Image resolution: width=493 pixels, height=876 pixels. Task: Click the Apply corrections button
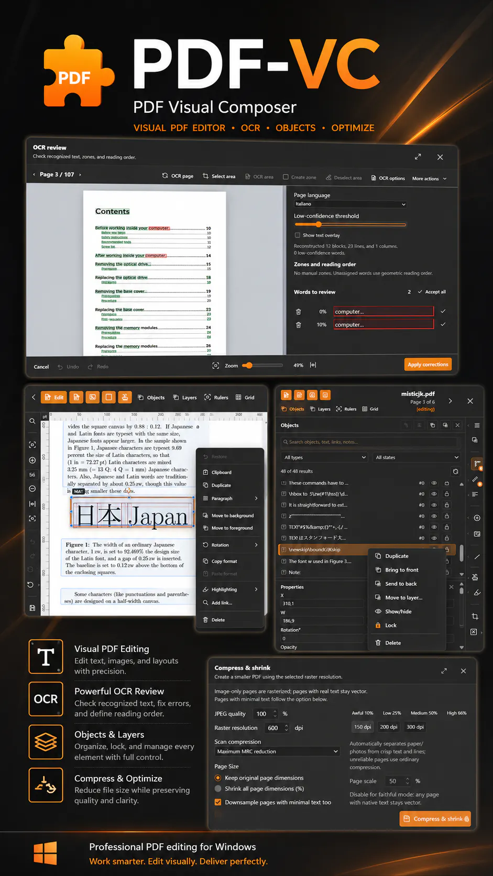point(428,365)
